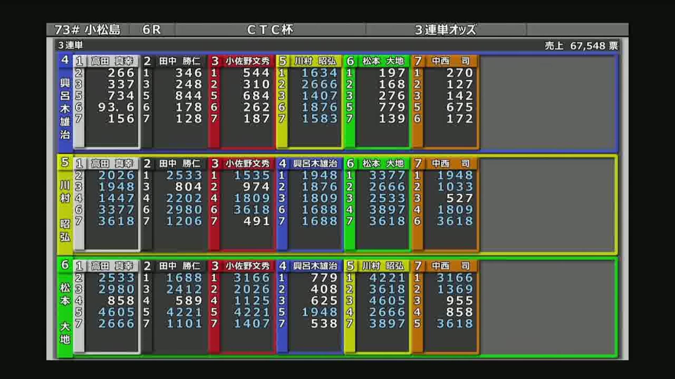
Task: Click odds value '538'
Action: [x=324, y=324]
